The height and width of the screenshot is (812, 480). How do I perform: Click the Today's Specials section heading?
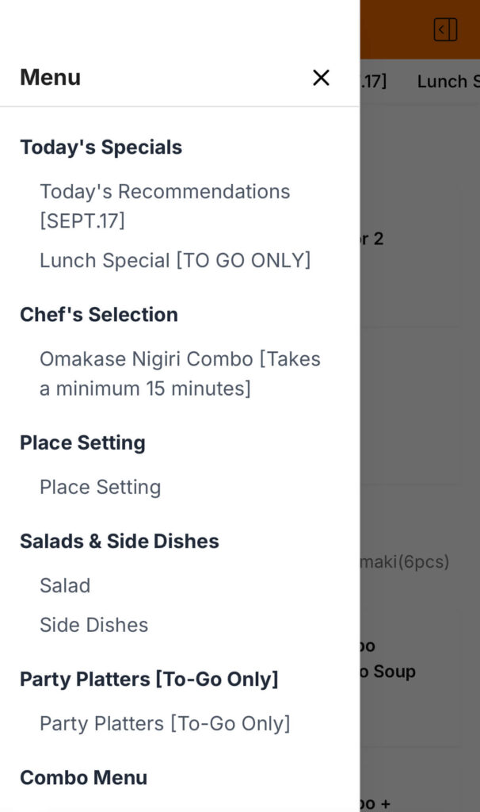(x=101, y=147)
